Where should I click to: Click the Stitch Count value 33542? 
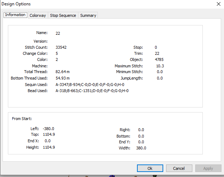tap(61, 47)
